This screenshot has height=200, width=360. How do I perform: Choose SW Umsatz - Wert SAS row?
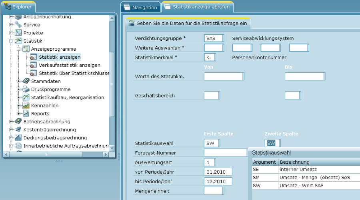click(x=306, y=186)
